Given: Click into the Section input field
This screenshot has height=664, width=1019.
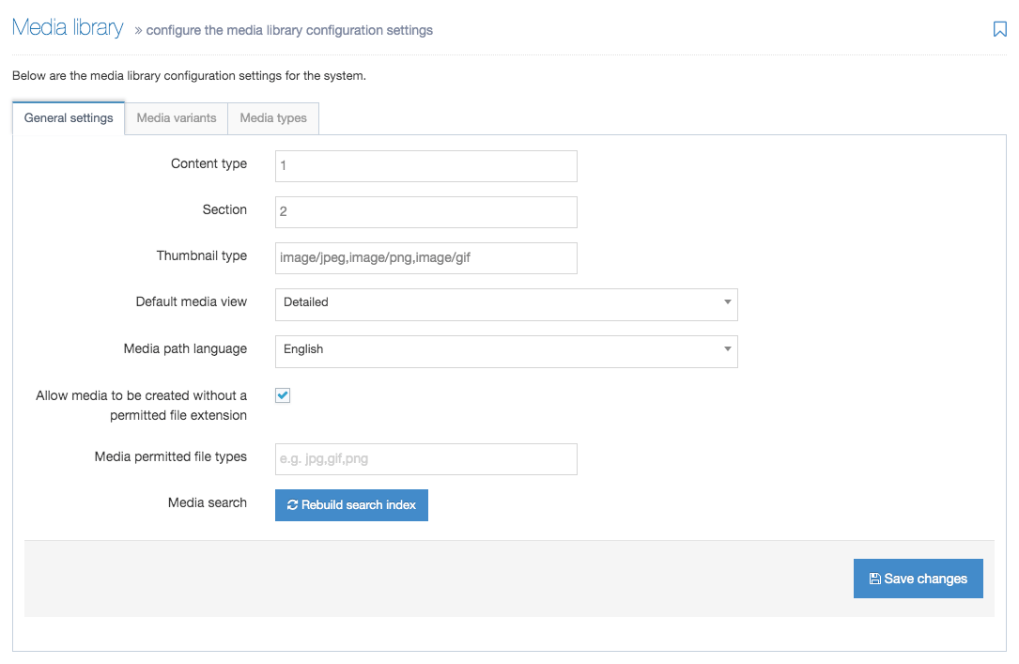Looking at the screenshot, I should coord(425,212).
